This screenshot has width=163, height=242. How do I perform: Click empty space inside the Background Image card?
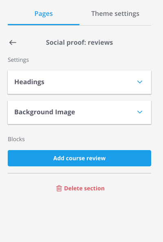point(107,112)
